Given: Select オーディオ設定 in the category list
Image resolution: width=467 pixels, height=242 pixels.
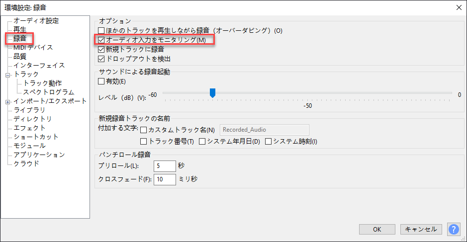Looking at the screenshot, I should [x=36, y=21].
